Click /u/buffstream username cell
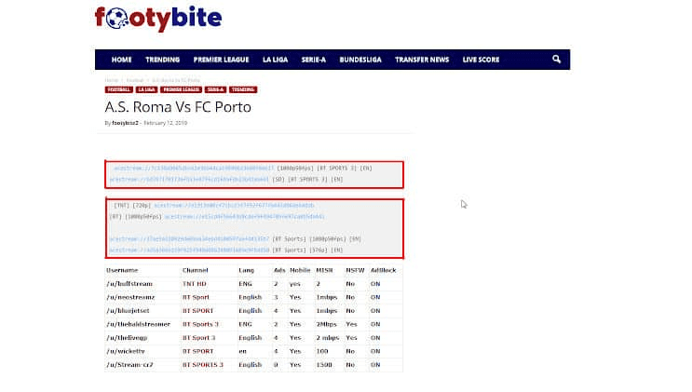This screenshot has height=392, width=692. 129,284
